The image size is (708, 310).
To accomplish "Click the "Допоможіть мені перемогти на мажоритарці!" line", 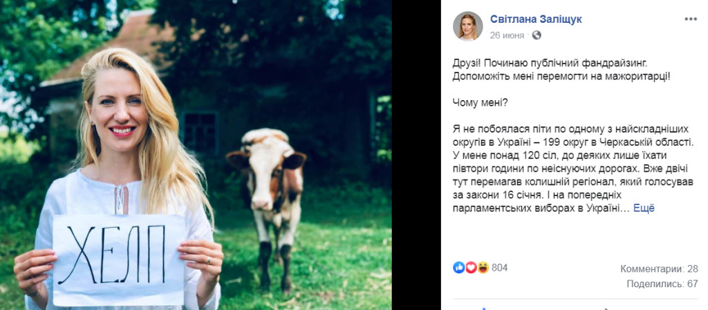I will click(561, 77).
